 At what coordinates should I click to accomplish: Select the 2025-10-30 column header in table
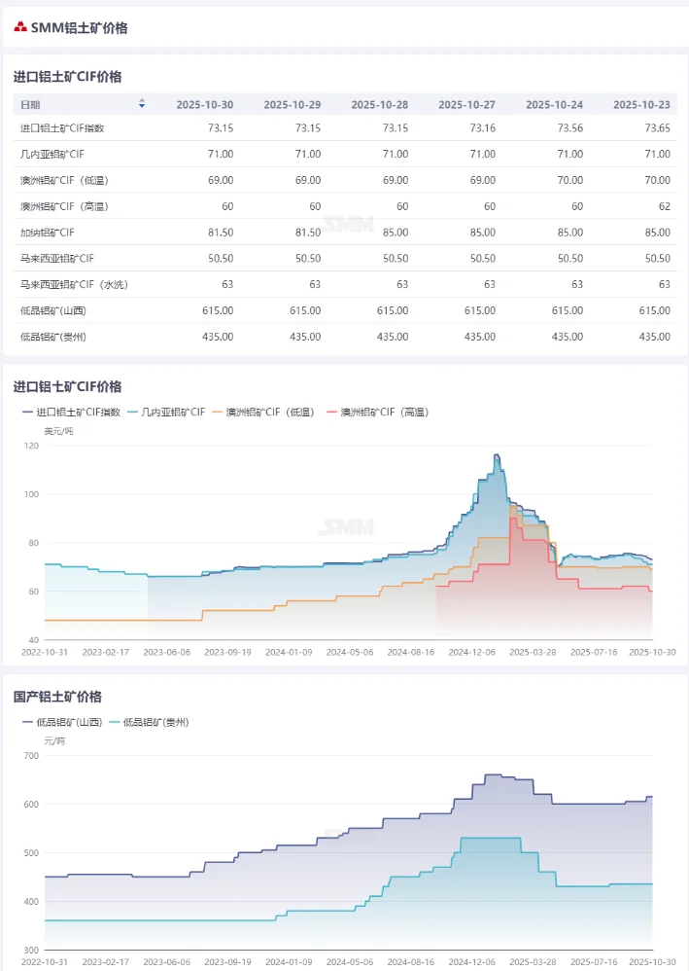[x=205, y=105]
